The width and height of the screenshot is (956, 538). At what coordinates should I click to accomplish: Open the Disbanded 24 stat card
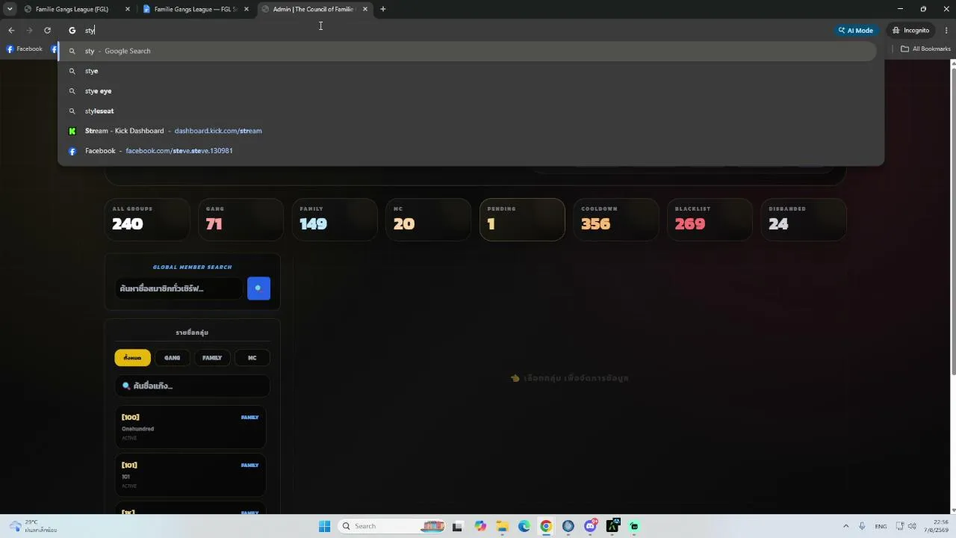tap(804, 220)
